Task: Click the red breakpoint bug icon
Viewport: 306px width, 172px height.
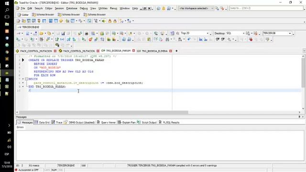Action: 251,39
